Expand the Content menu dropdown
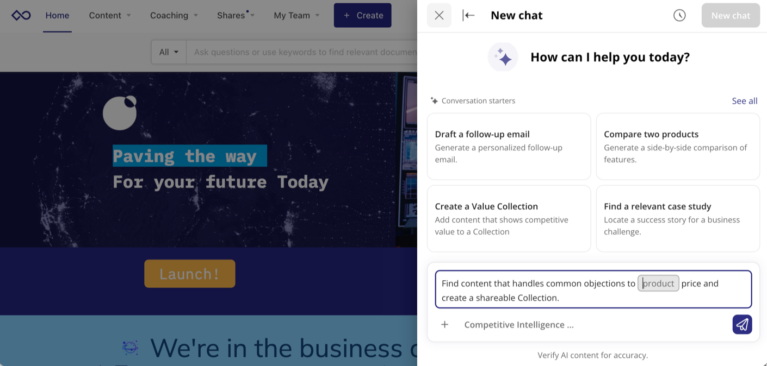 (x=110, y=15)
